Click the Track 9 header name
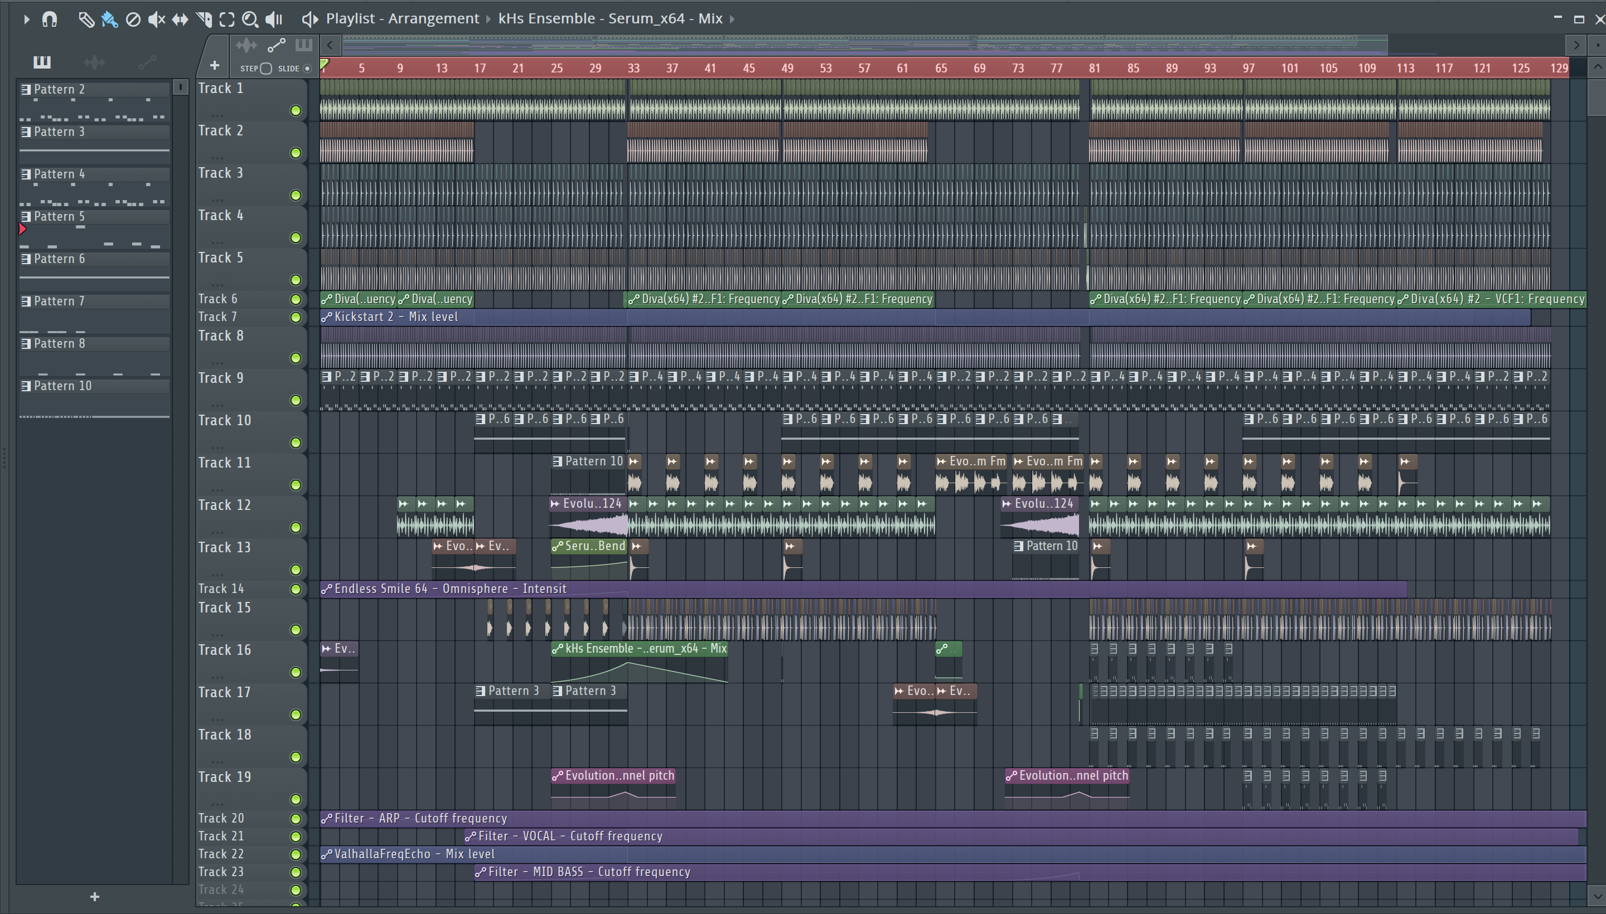This screenshot has width=1606, height=914. (221, 378)
